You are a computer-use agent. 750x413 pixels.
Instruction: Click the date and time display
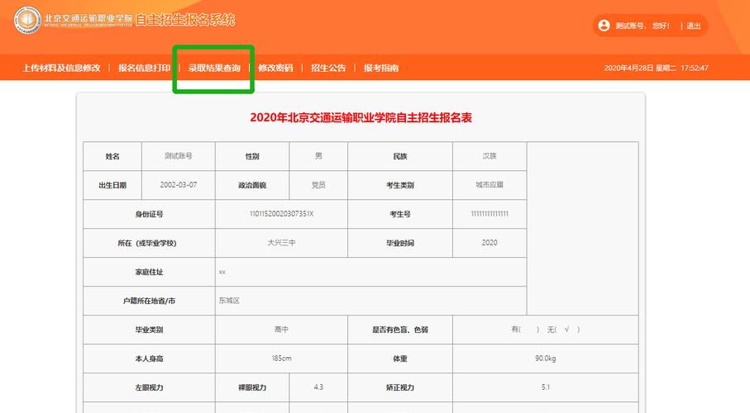point(657,68)
